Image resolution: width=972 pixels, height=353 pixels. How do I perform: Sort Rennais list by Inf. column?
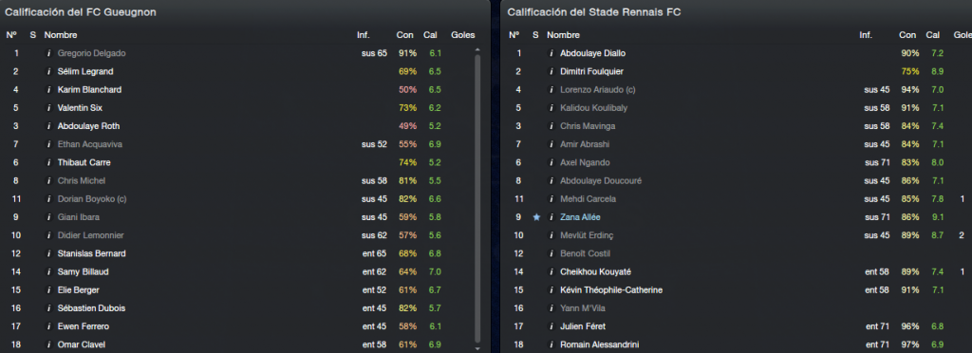pos(866,35)
